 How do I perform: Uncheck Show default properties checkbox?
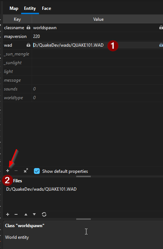click(37, 171)
